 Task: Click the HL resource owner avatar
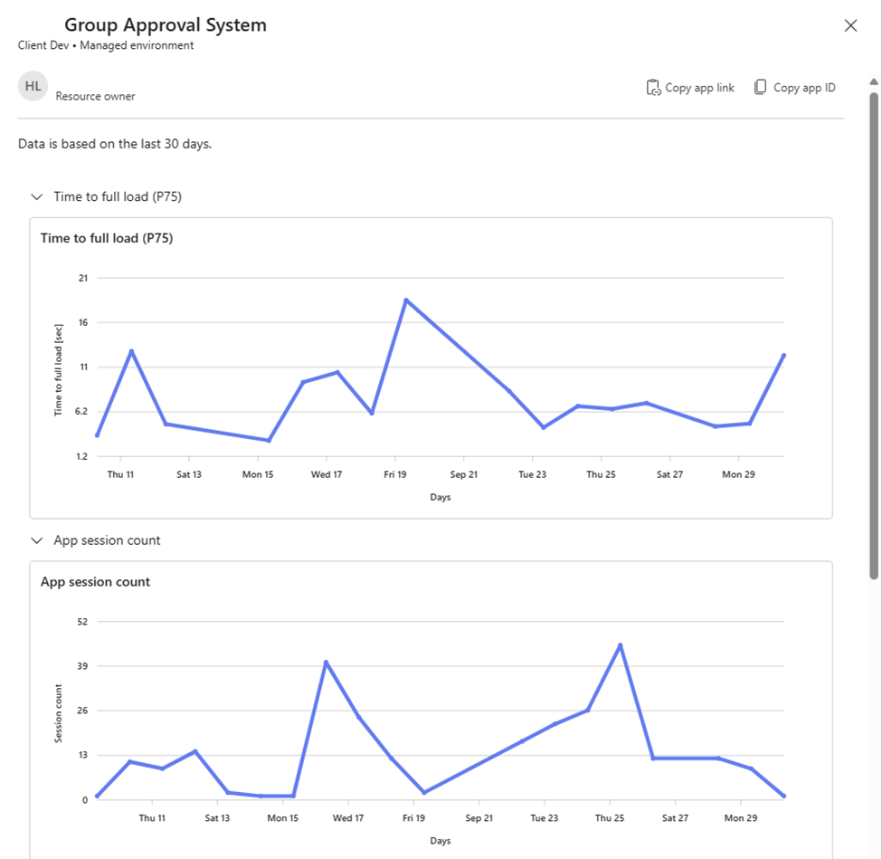click(x=33, y=86)
